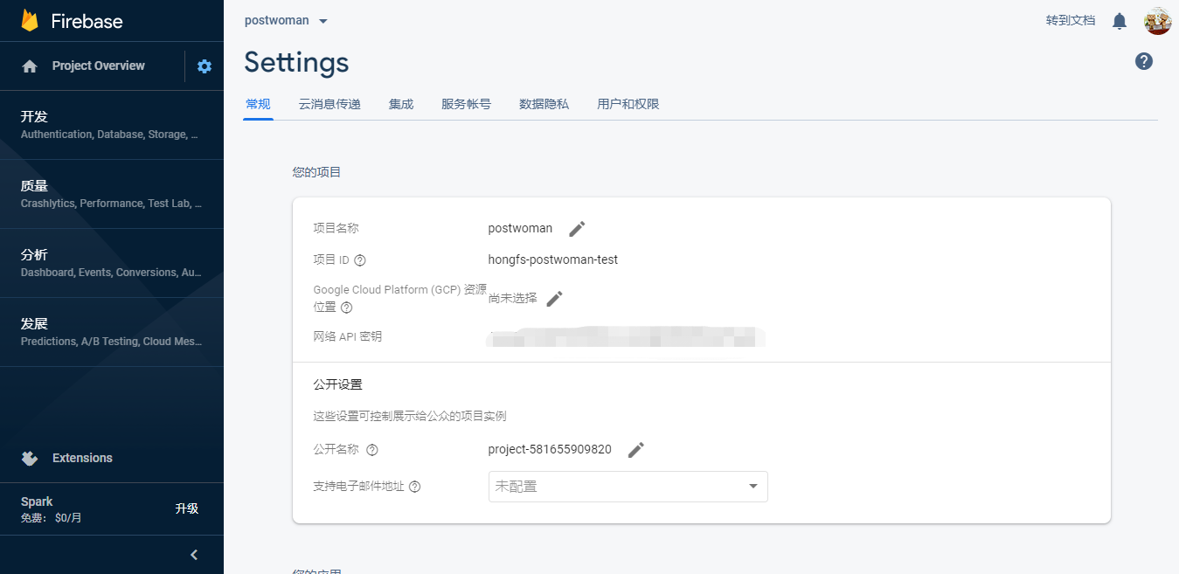Click the 您的项目 section label

click(x=316, y=172)
